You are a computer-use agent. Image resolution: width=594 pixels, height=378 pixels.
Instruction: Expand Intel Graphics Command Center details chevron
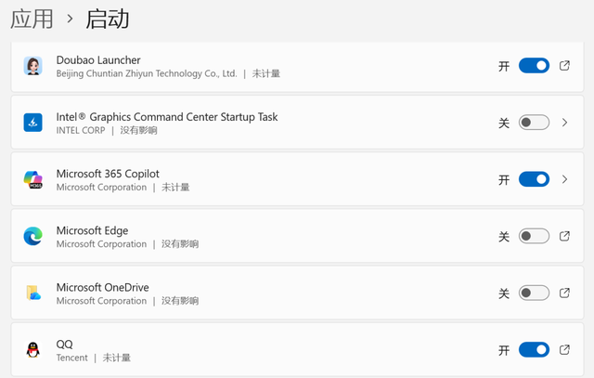click(x=565, y=123)
